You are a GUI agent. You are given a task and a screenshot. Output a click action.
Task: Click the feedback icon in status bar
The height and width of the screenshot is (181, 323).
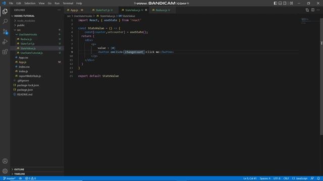click(x=312, y=178)
